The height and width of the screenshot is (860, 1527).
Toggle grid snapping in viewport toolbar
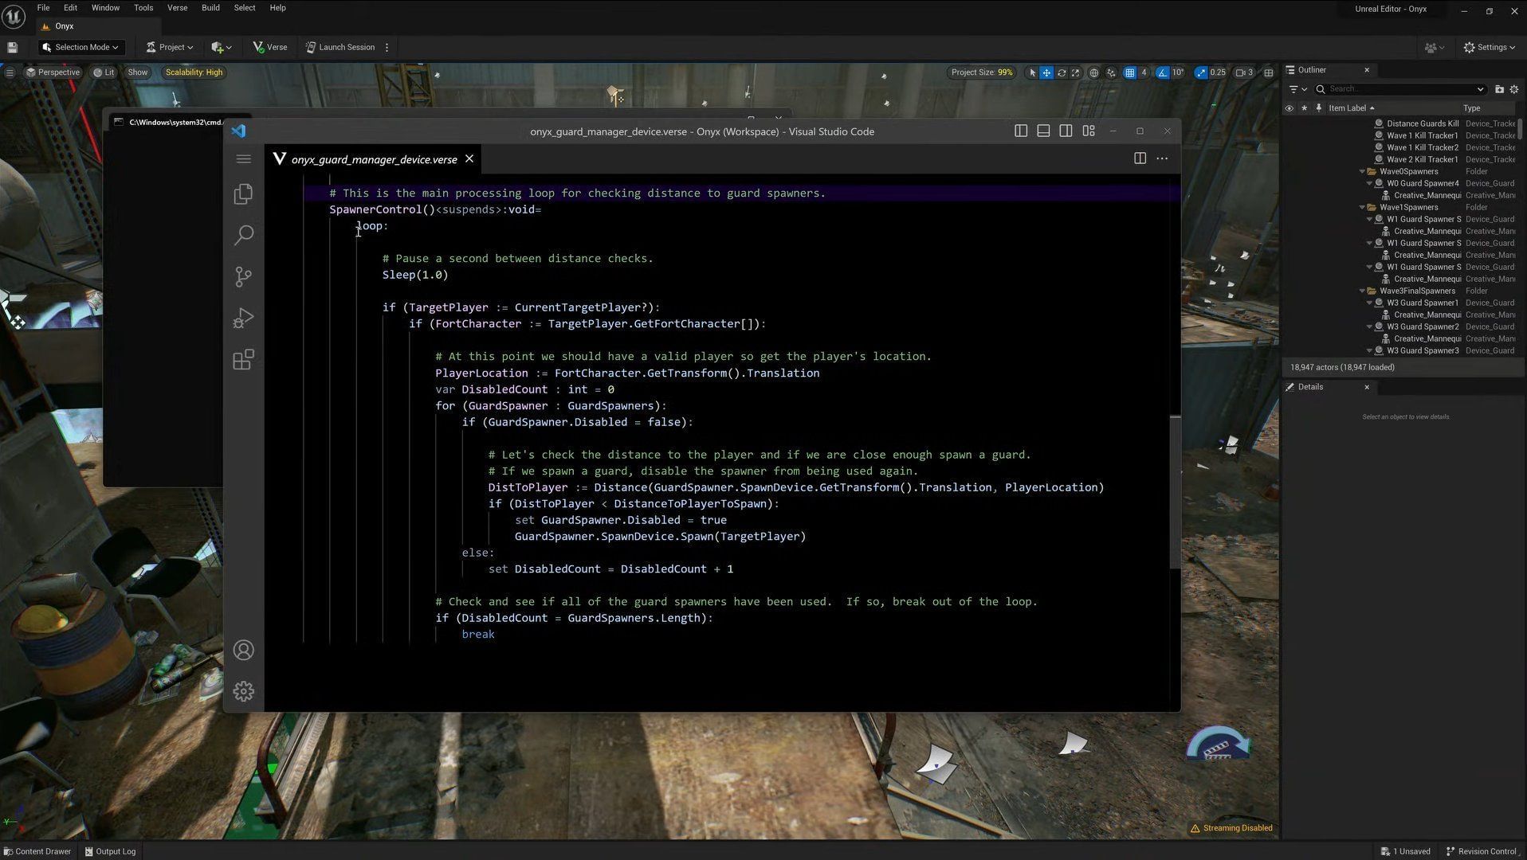[1129, 72]
